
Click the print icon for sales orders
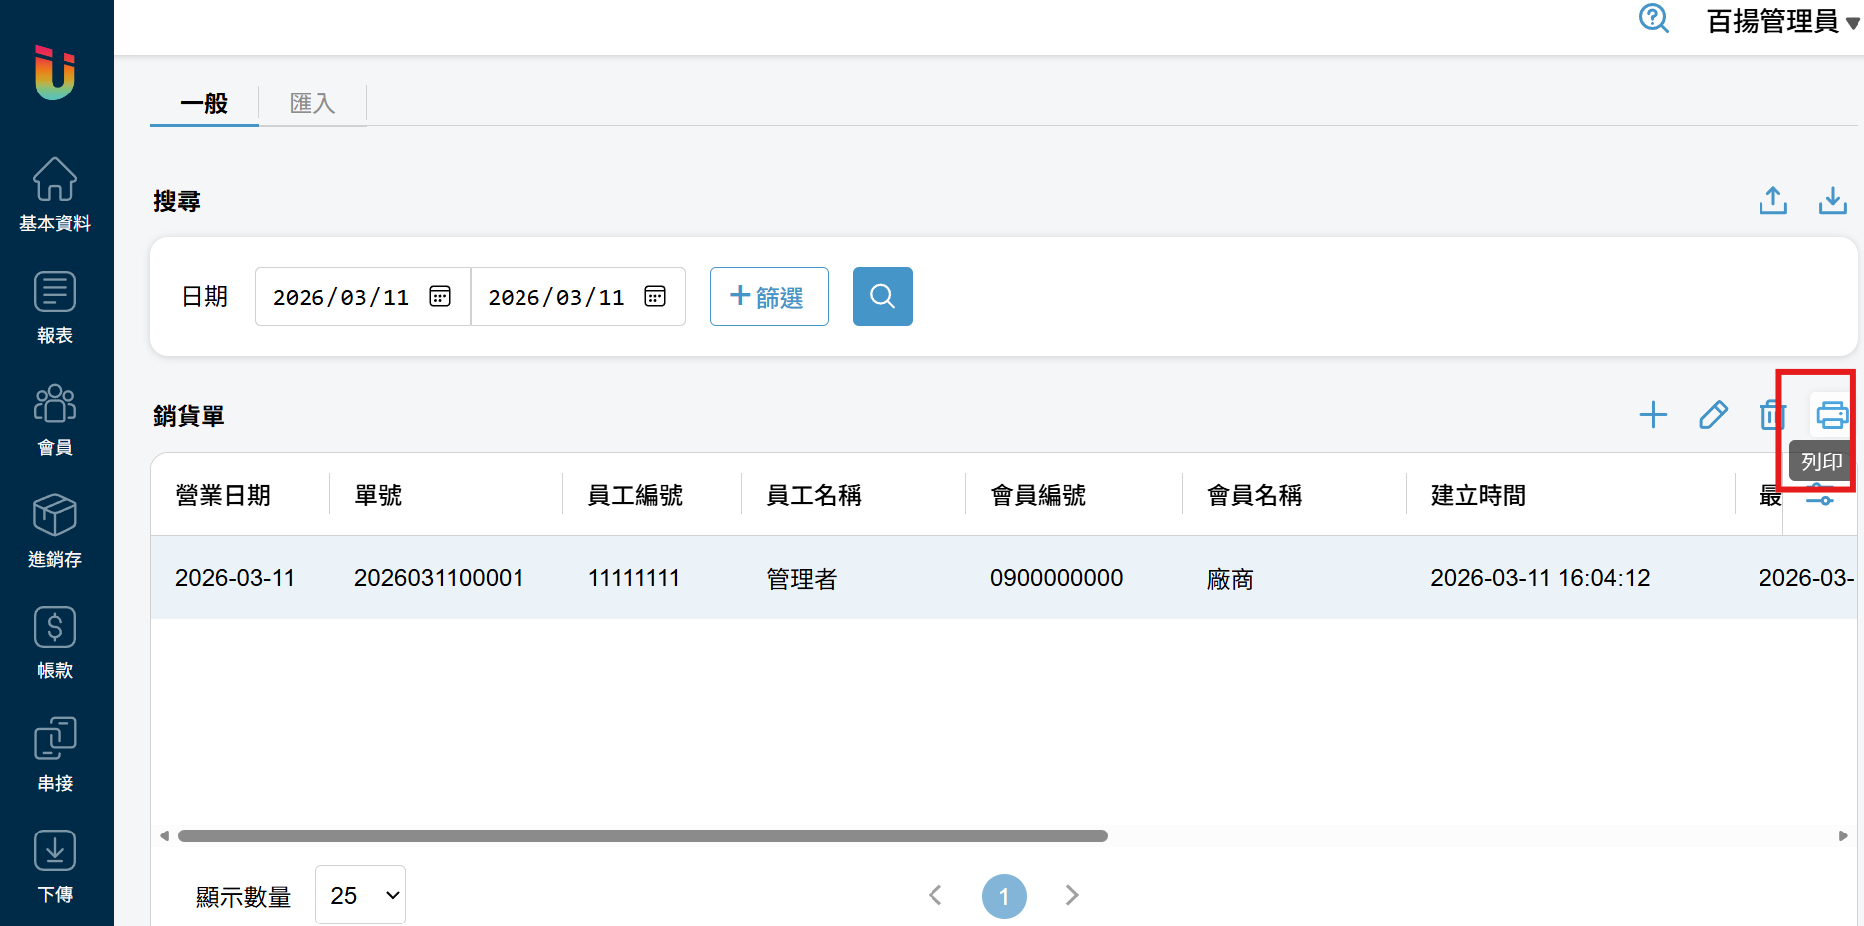tap(1831, 414)
